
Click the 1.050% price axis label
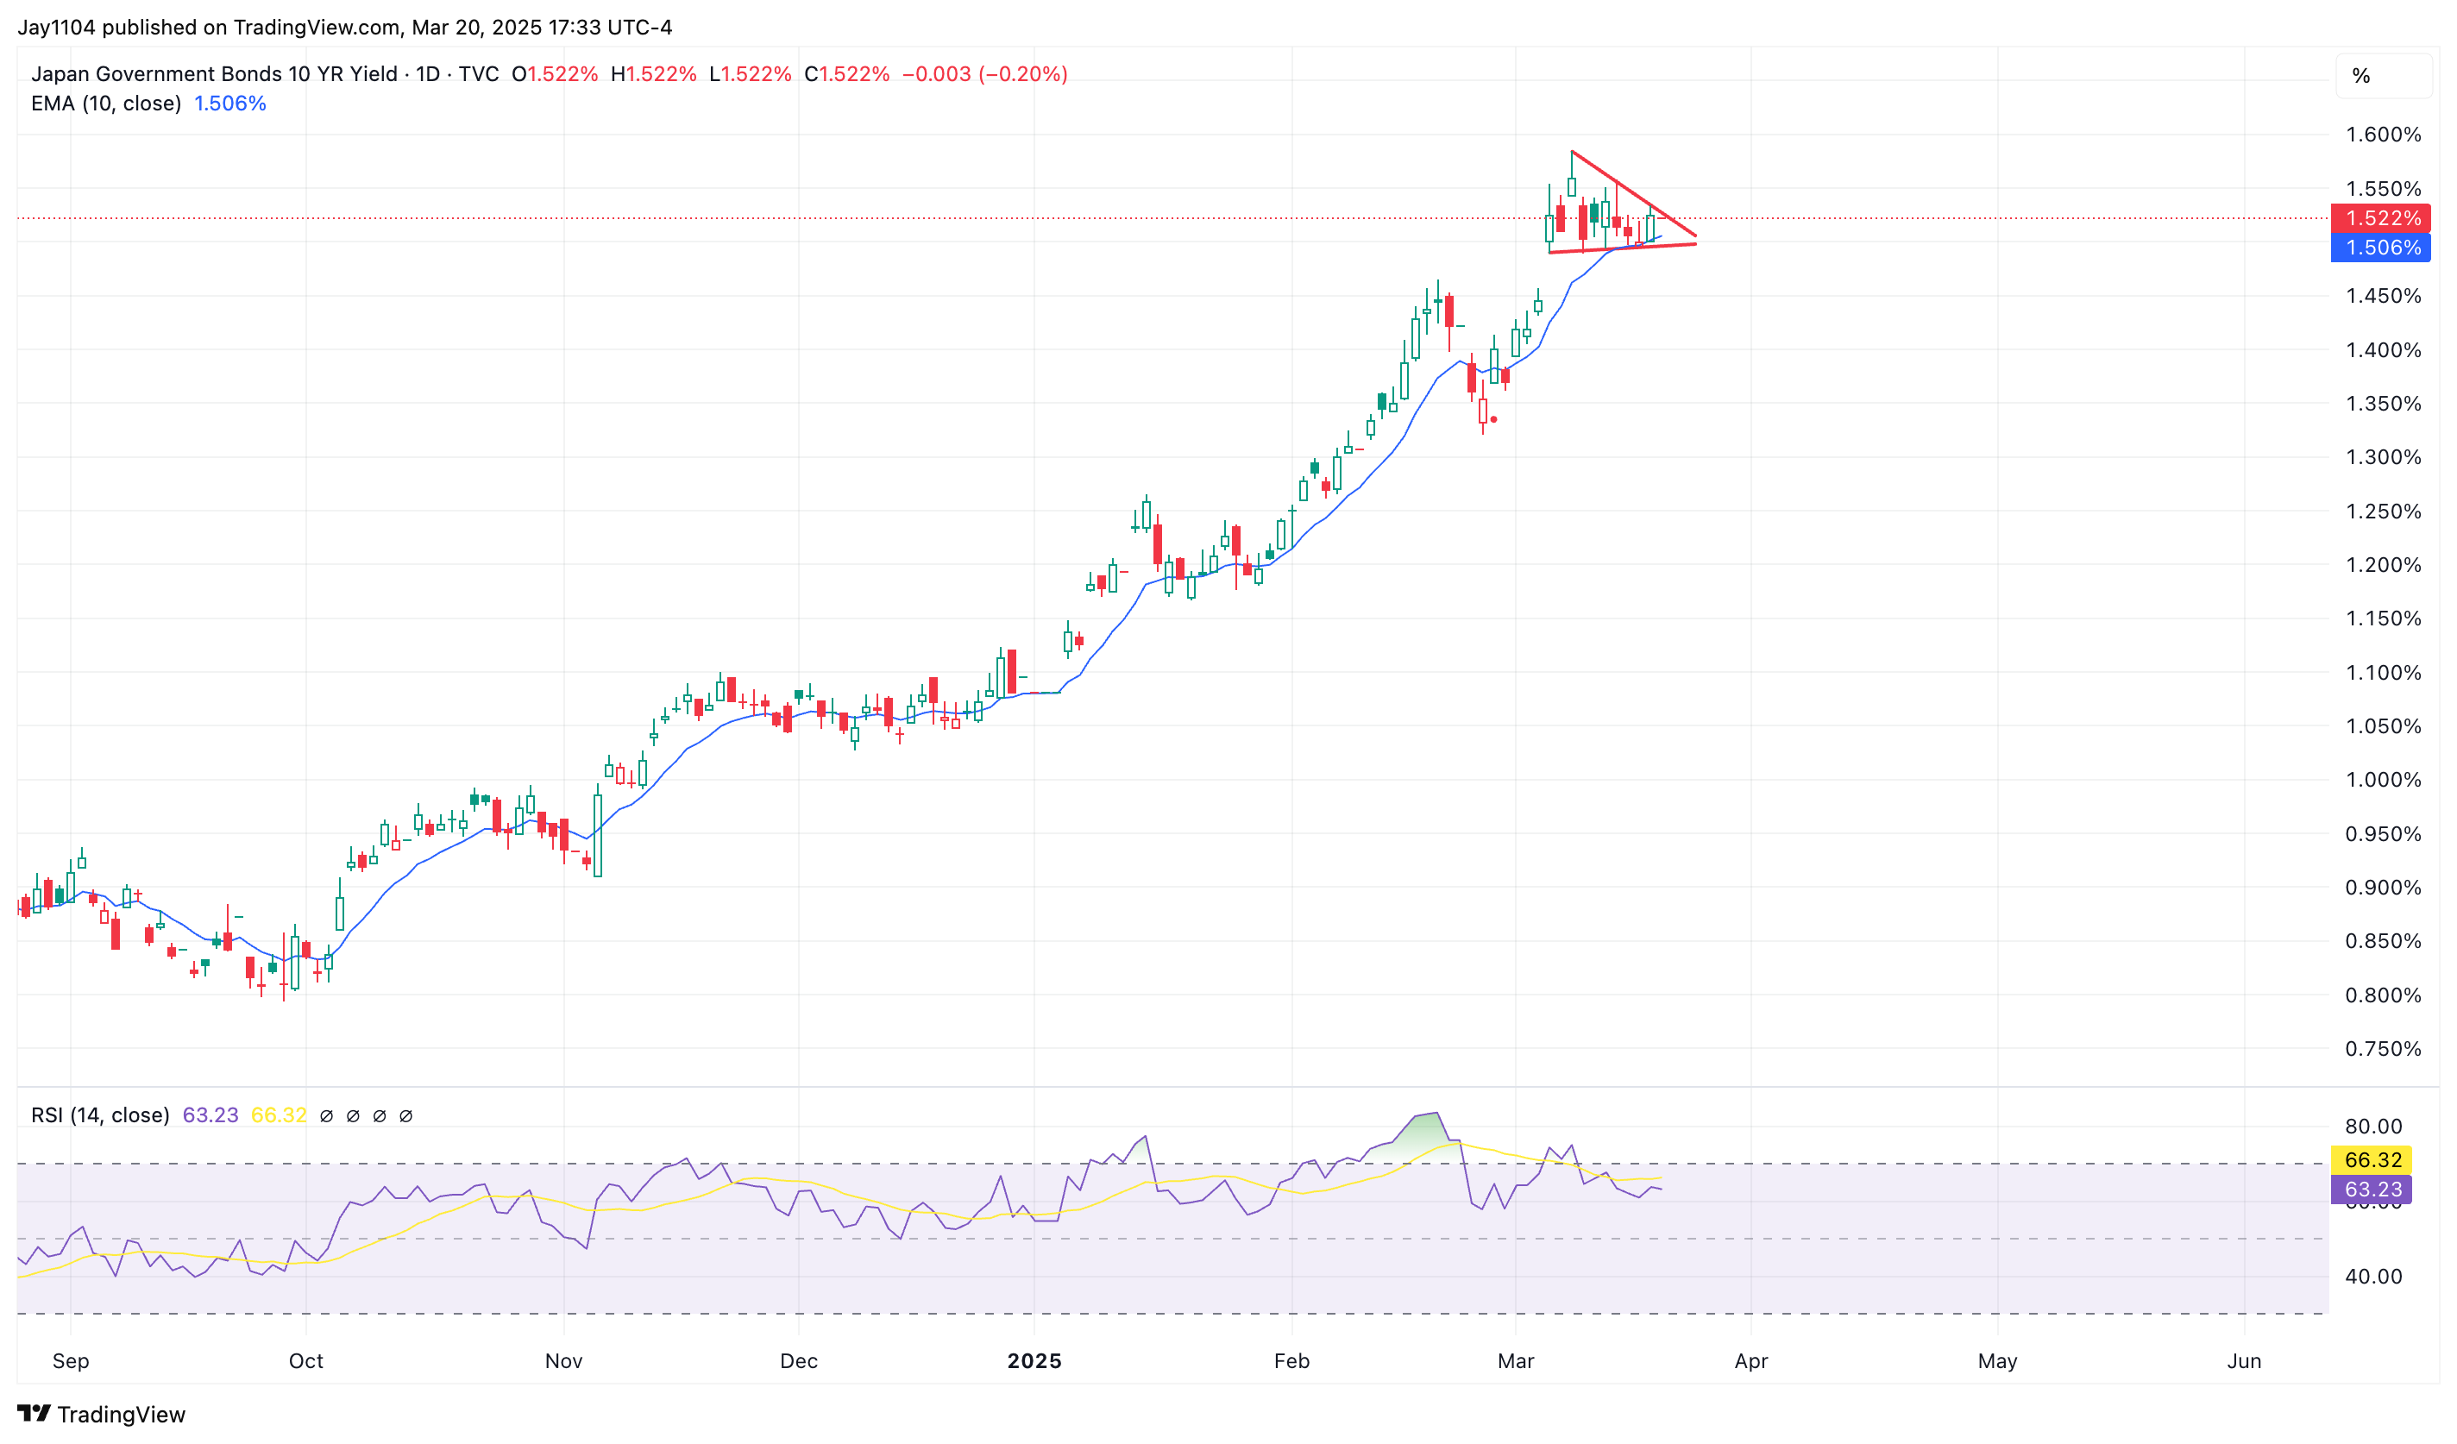tap(2383, 725)
